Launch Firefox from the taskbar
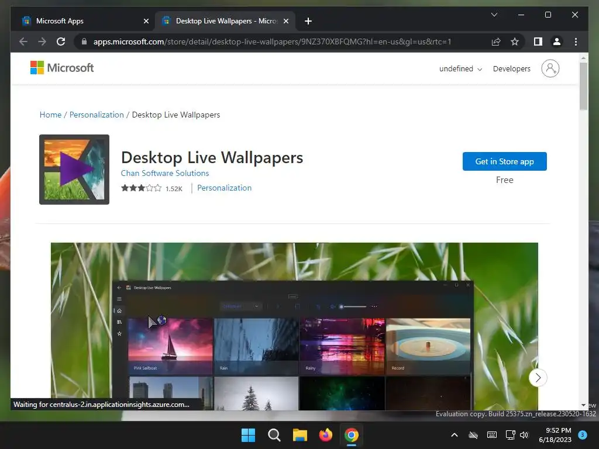Viewport: 599px width, 449px height. click(x=326, y=435)
